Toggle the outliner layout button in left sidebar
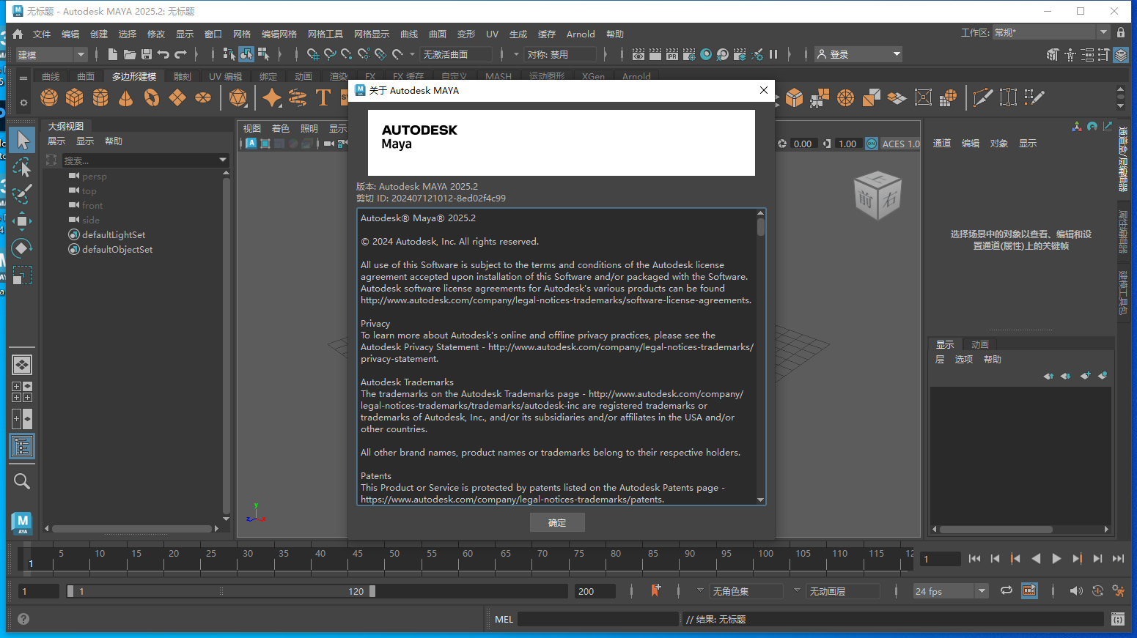This screenshot has height=638, width=1137. tap(22, 446)
